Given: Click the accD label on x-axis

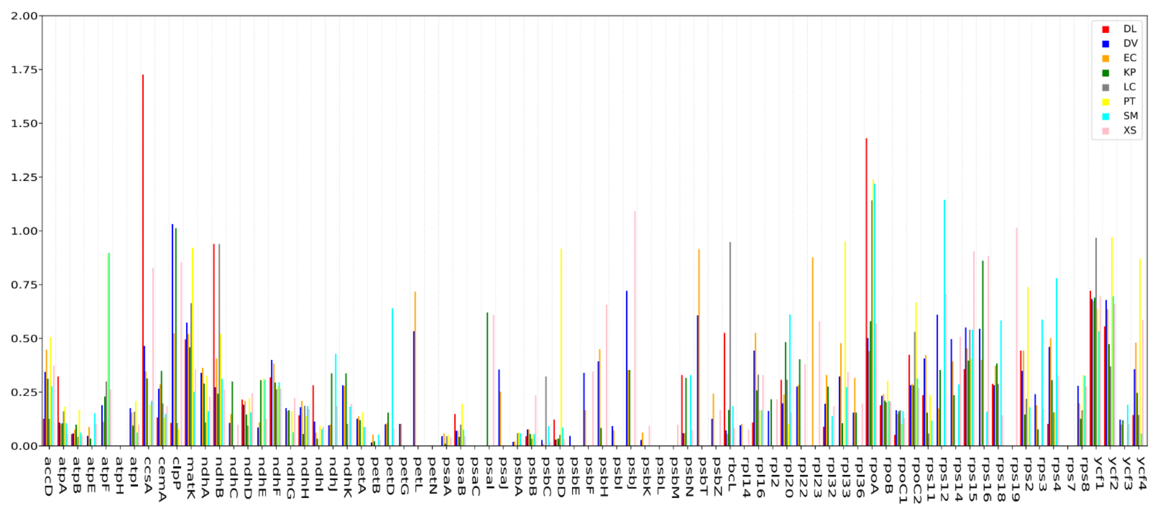Looking at the screenshot, I should pos(48,476).
